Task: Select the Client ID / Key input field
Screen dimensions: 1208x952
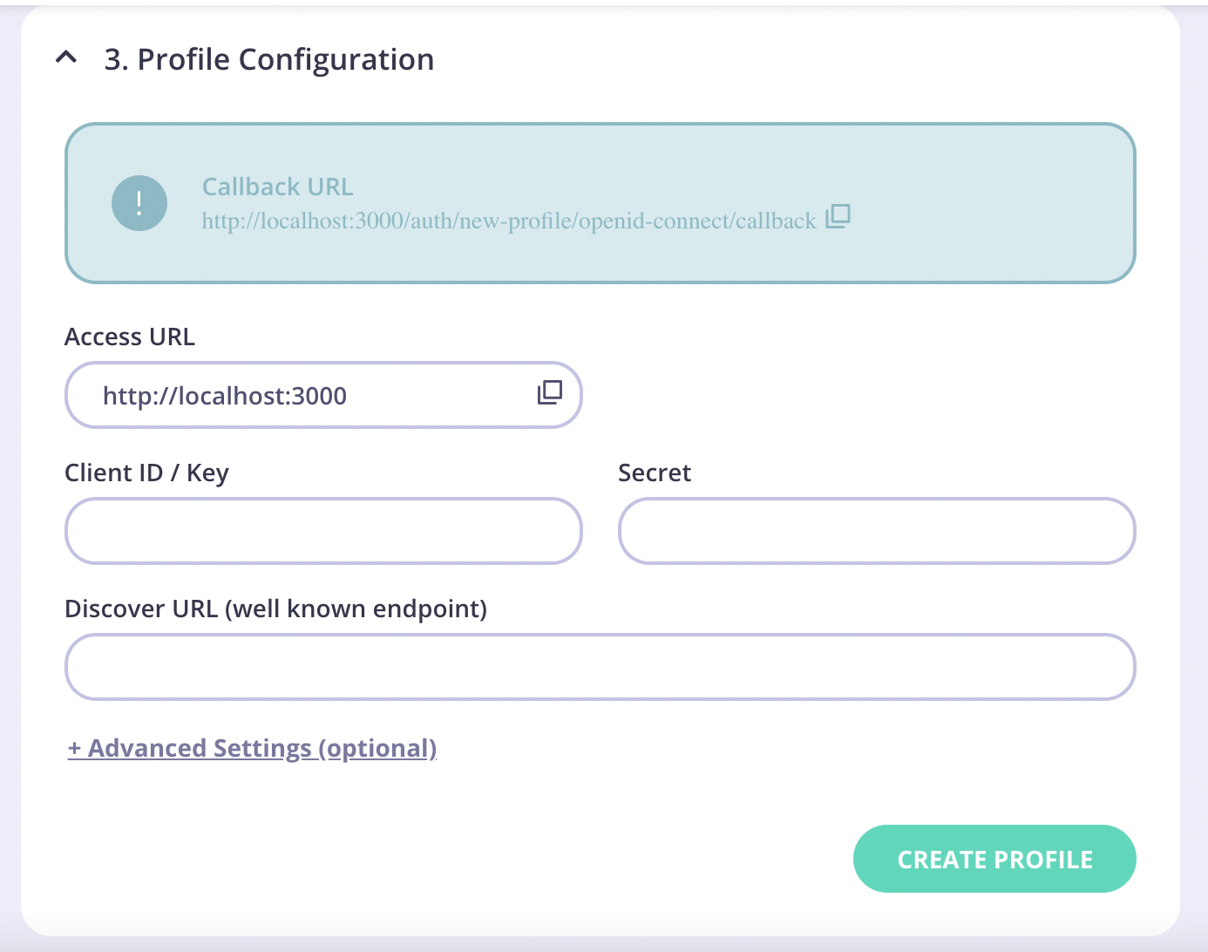Action: 322,531
